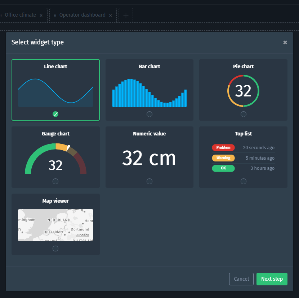Click the Next step button
Screen dimensions: 299x298
tap(272, 279)
